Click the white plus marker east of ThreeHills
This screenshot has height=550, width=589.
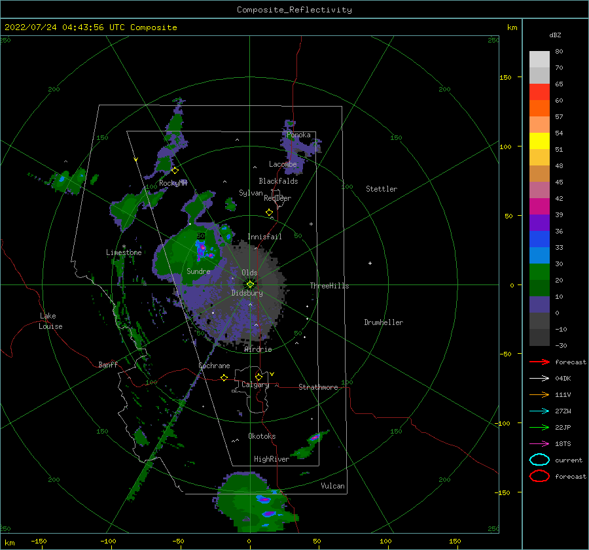[x=370, y=263]
